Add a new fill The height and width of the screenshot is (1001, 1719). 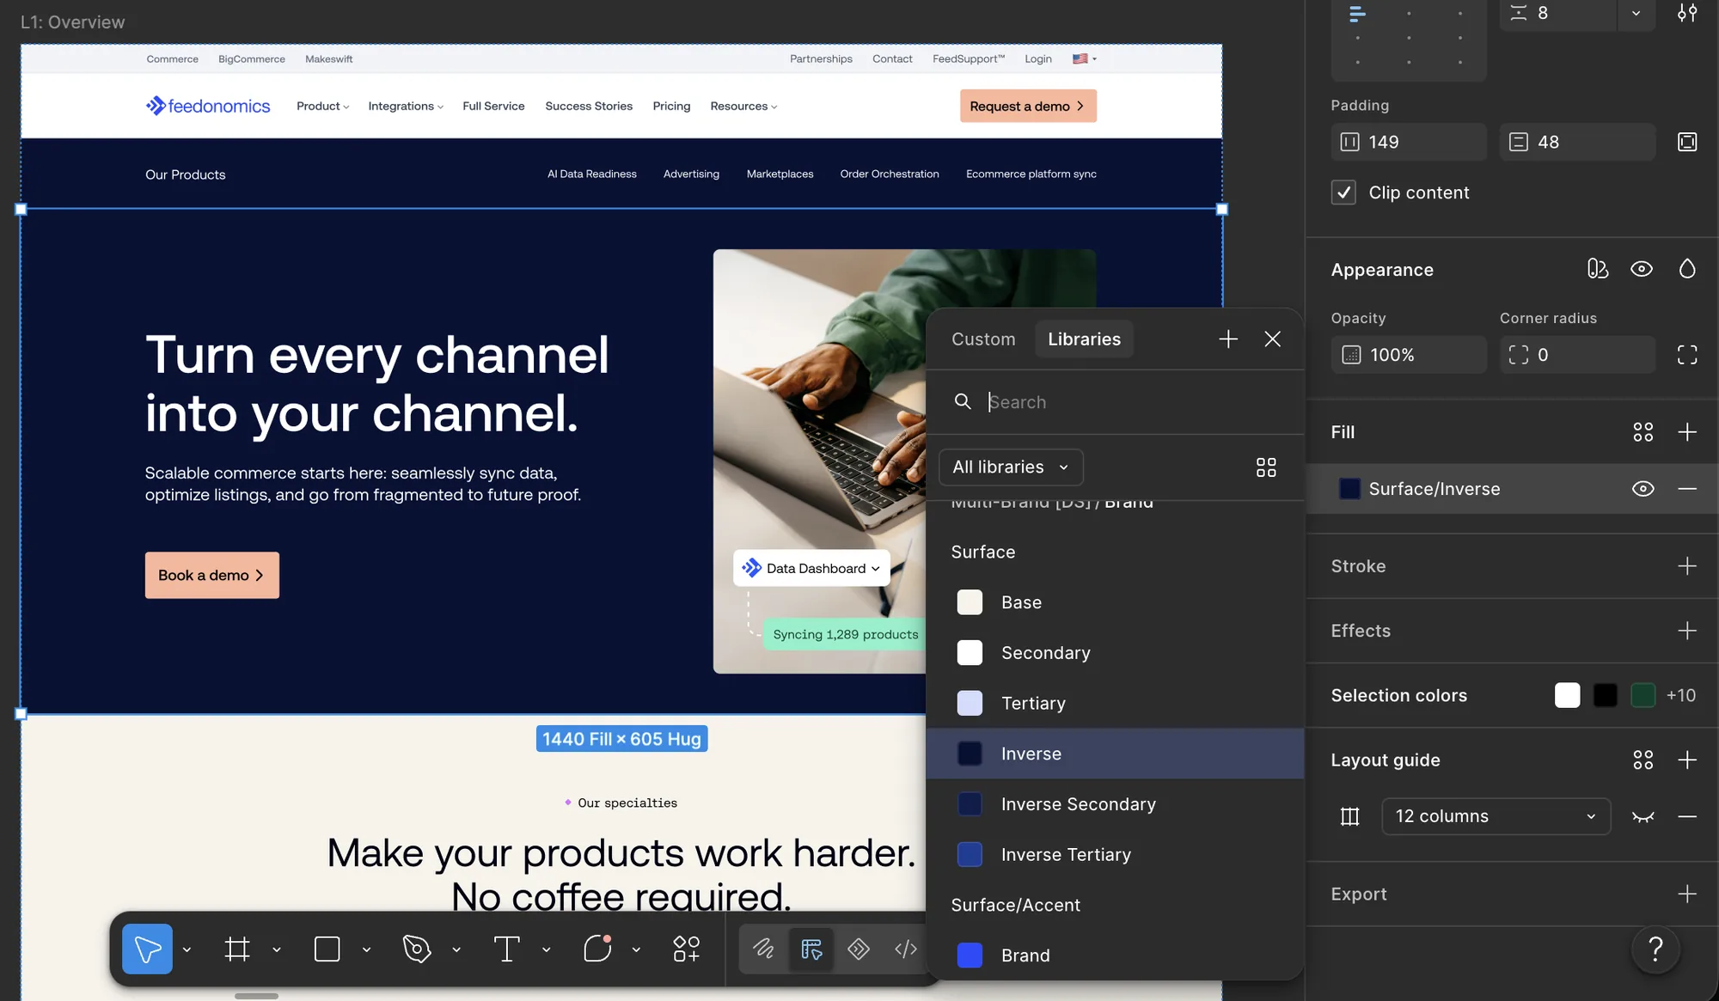(1687, 432)
